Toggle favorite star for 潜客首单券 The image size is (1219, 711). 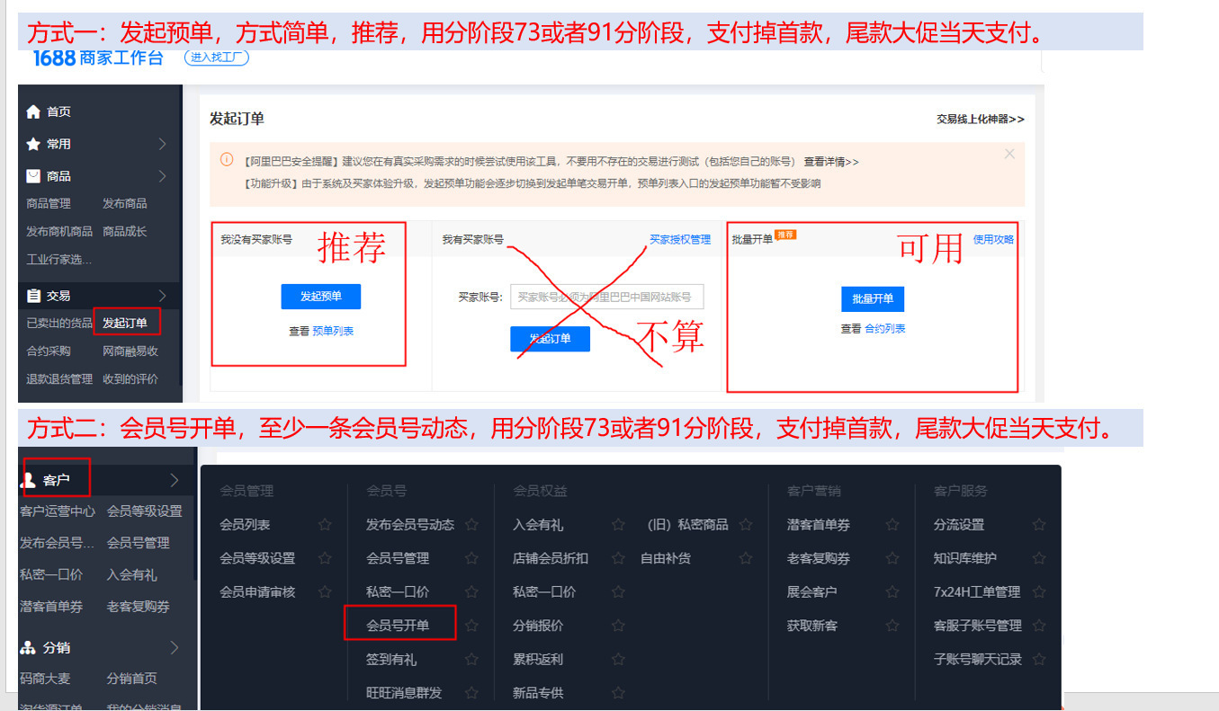(892, 525)
